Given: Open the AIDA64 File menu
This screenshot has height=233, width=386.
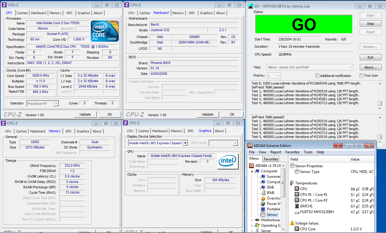Looking at the screenshot, I should click(x=252, y=152).
